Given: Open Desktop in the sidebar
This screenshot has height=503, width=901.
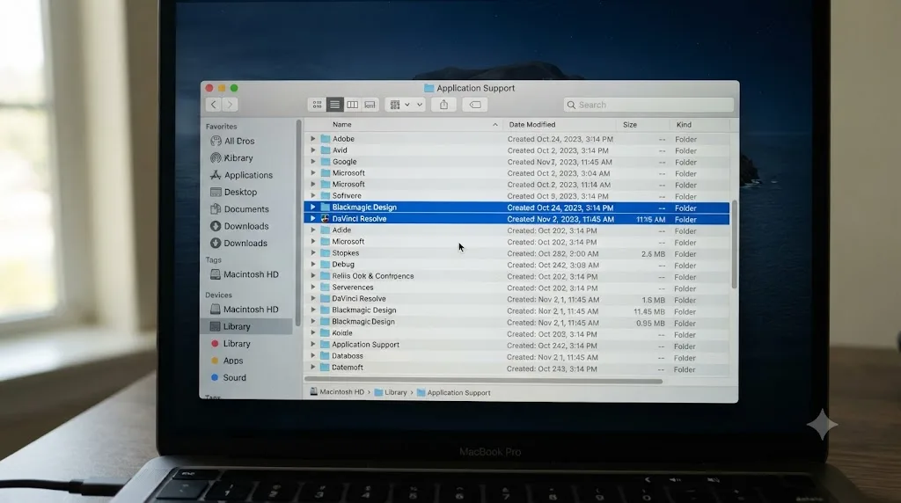Looking at the screenshot, I should tap(233, 193).
